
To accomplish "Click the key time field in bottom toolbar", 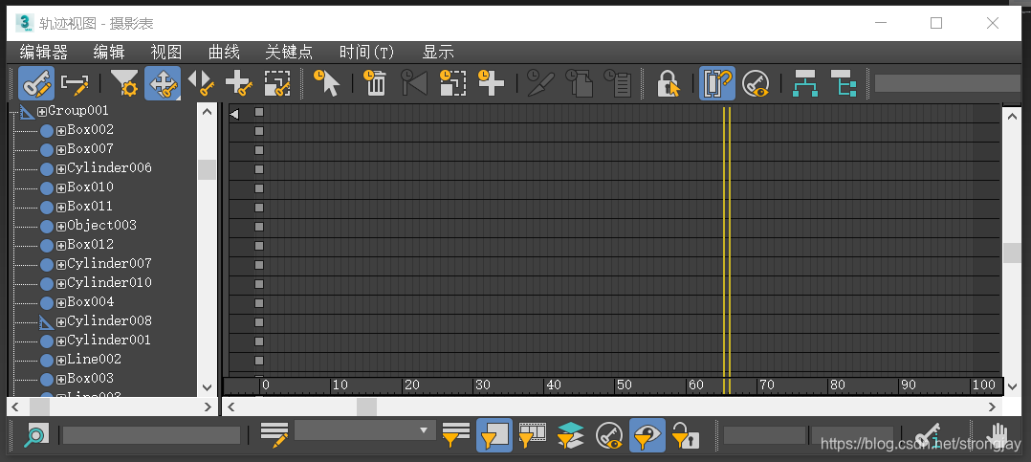I will 765,435.
